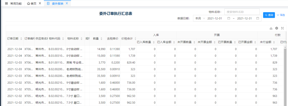Sort by 订单日期 column
Viewport: 288px width, 106px height.
pyautogui.click(x=21, y=39)
